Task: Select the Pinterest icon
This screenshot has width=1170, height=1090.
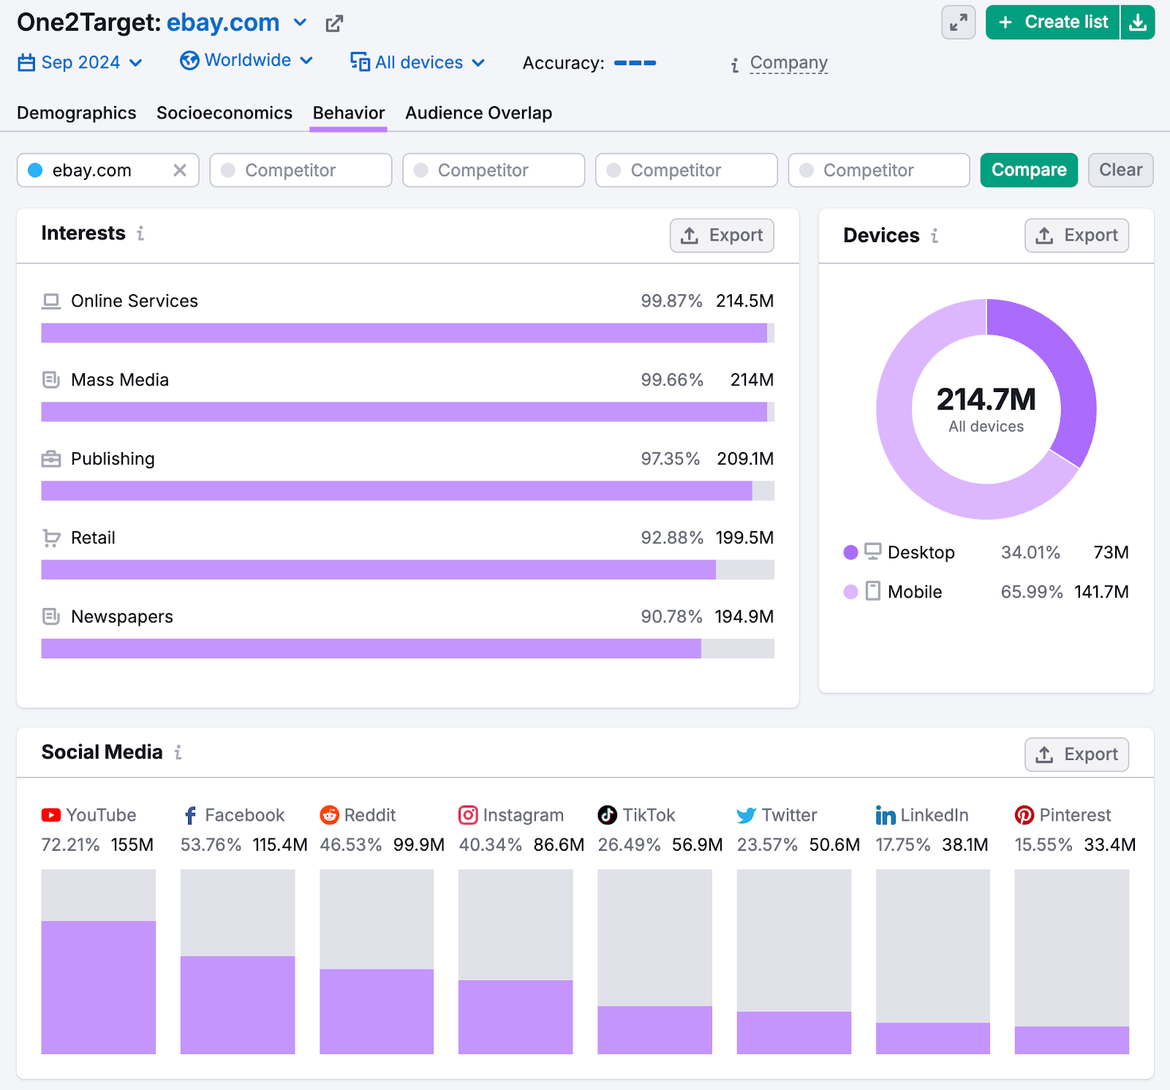Action: [x=1024, y=815]
